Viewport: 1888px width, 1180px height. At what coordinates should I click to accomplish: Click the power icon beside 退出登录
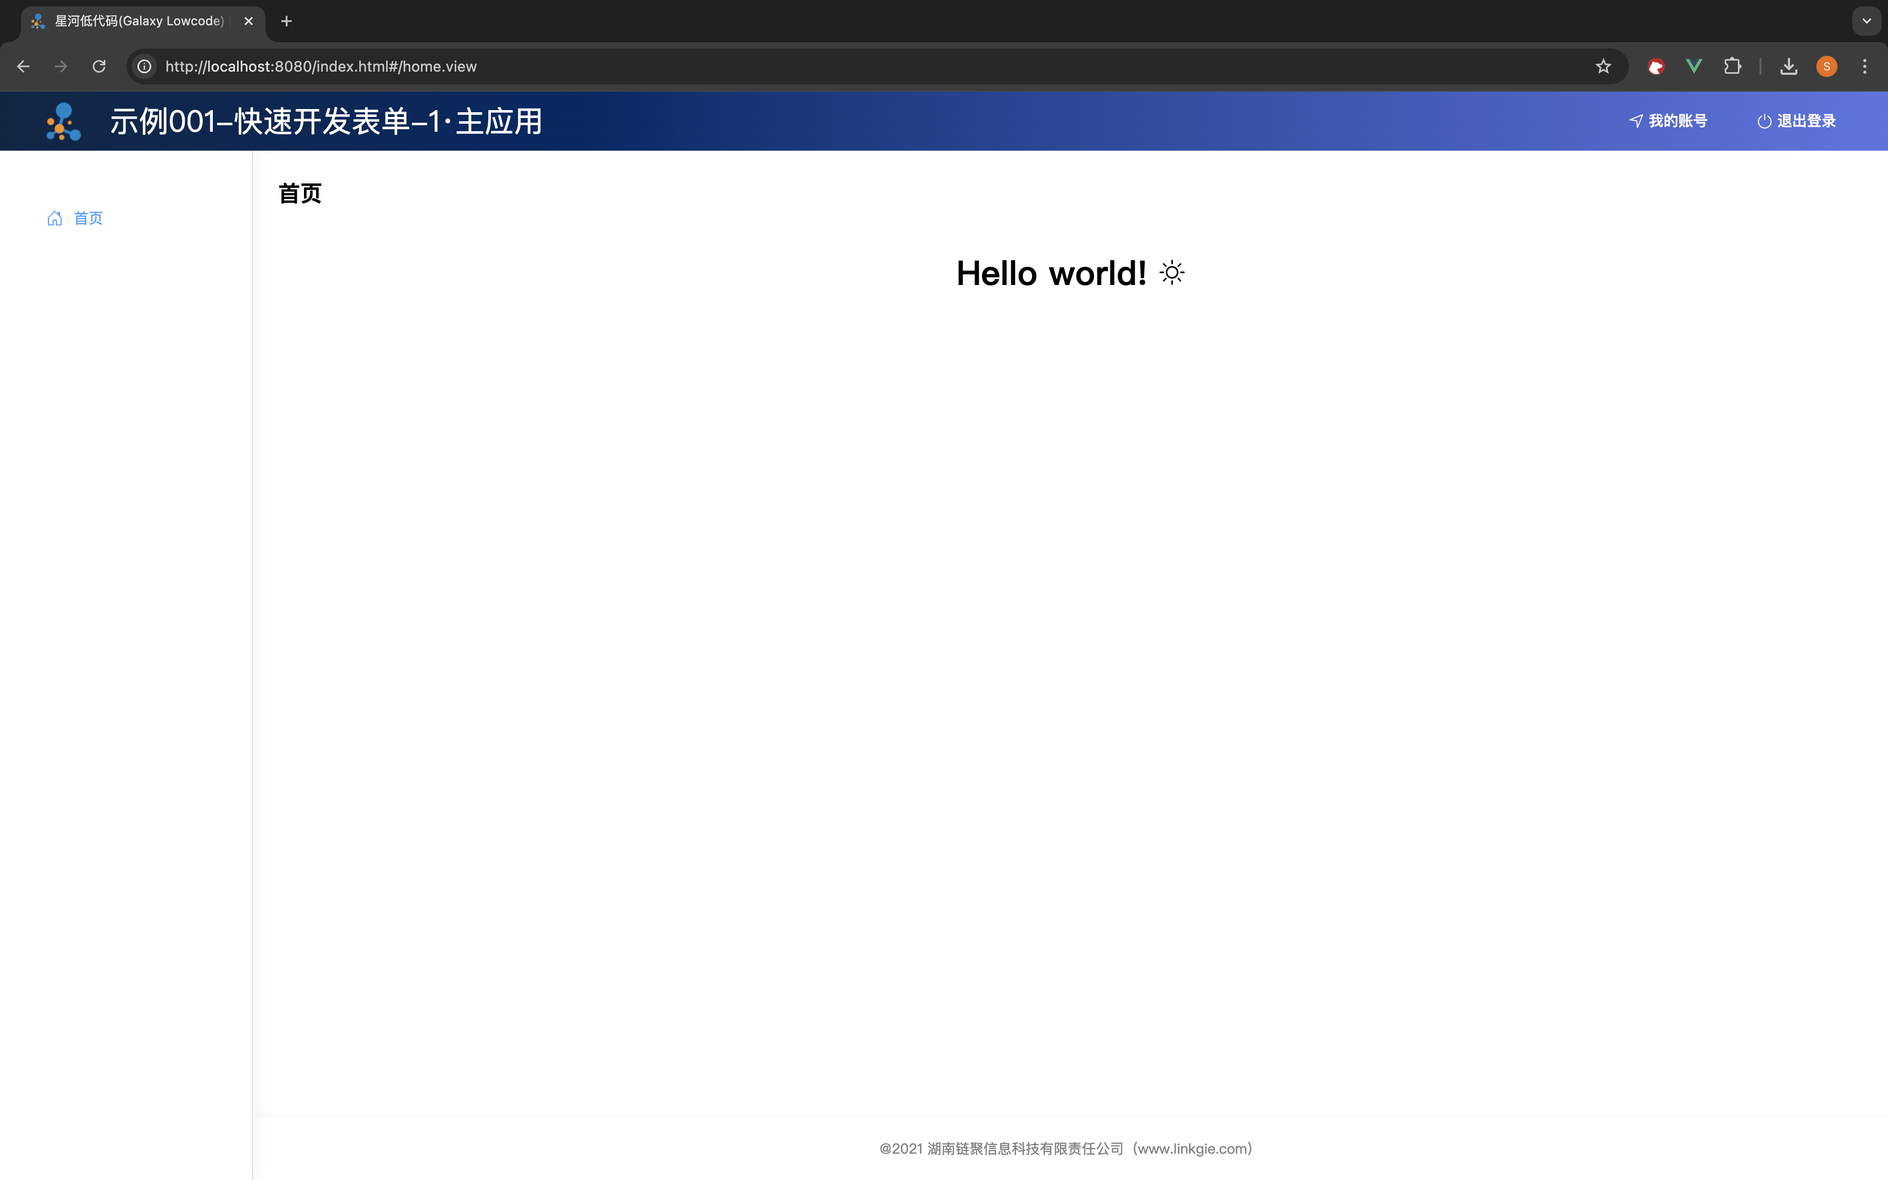pyautogui.click(x=1764, y=121)
